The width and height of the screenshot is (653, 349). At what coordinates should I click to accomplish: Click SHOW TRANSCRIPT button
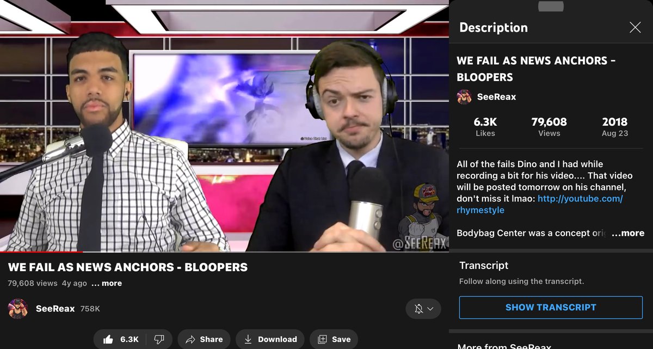[x=551, y=307]
